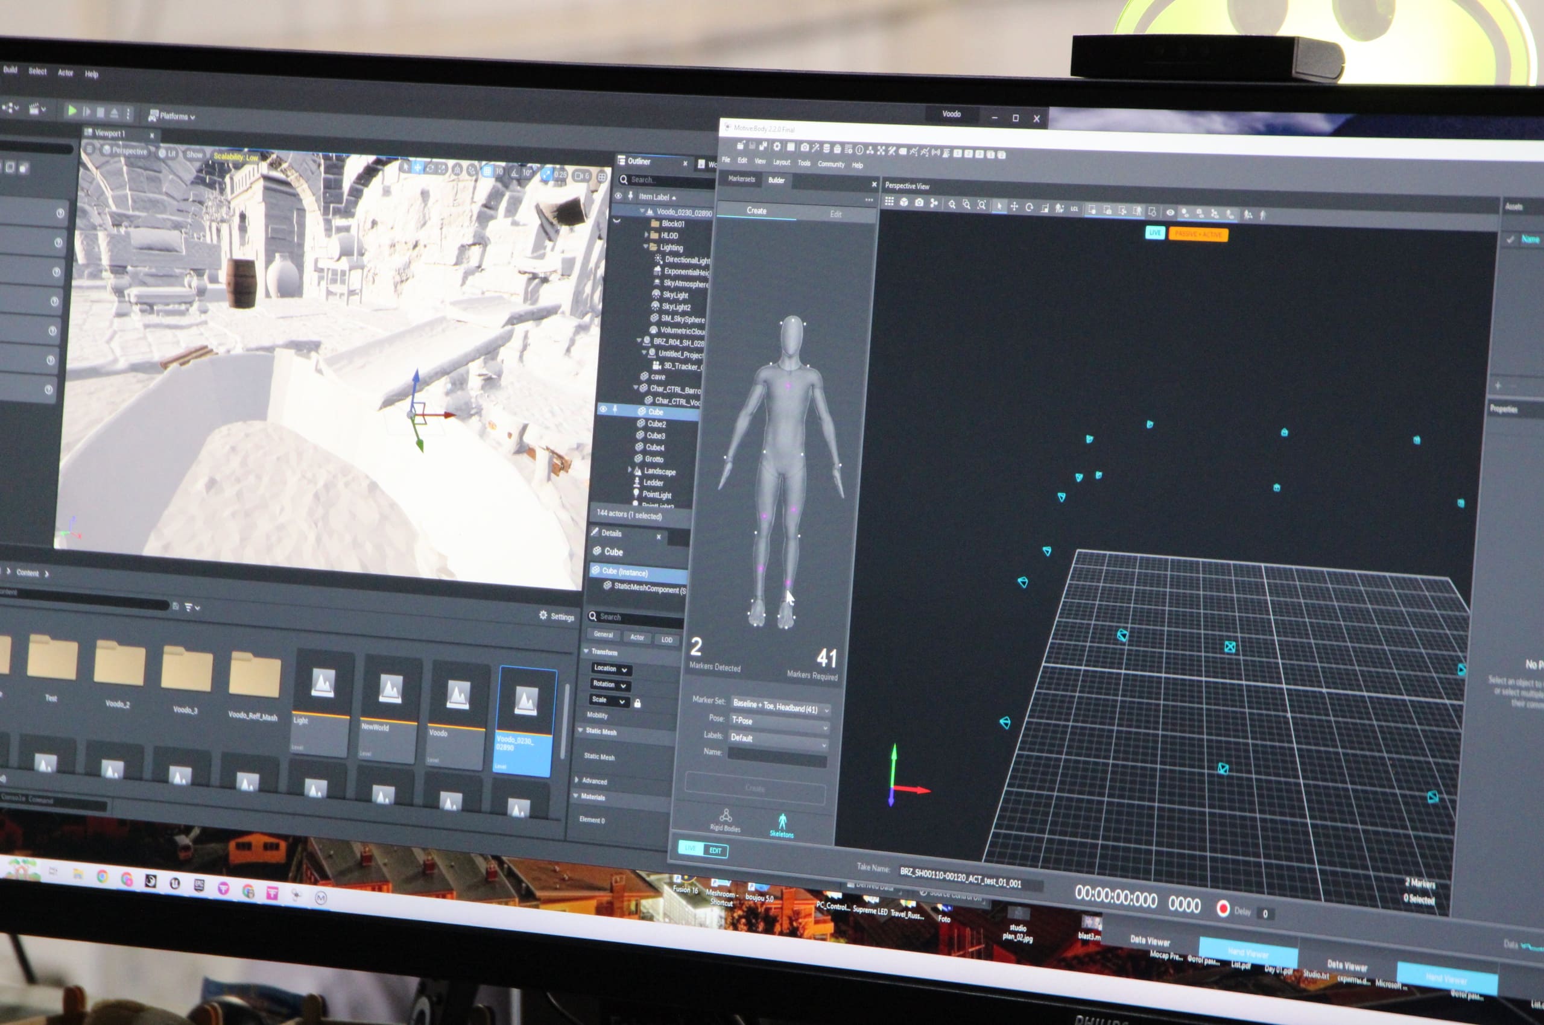
Task: Switch to Markersets tab in Motive
Action: (742, 178)
